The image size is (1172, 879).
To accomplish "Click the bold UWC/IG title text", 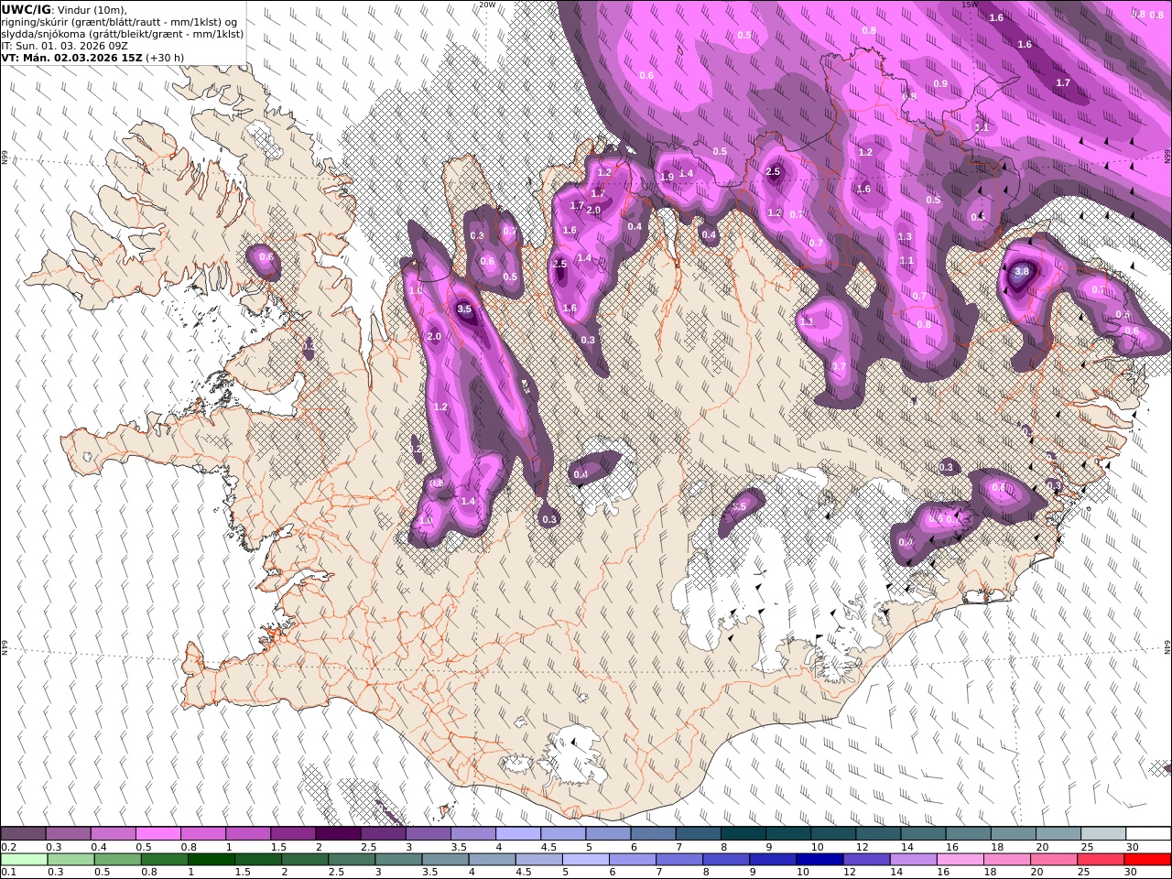I will (x=27, y=9).
